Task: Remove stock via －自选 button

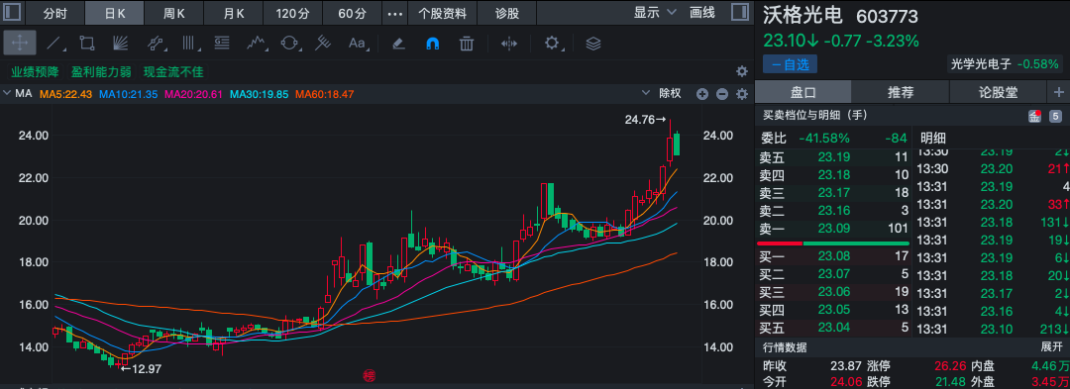Action: coord(791,64)
